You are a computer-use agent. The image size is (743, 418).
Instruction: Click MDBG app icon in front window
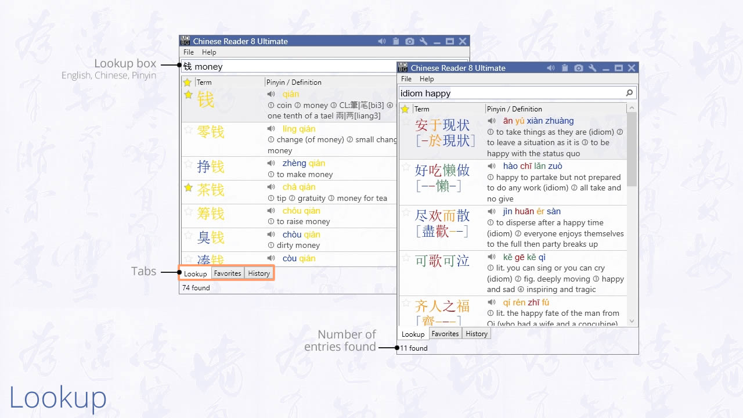[403, 68]
